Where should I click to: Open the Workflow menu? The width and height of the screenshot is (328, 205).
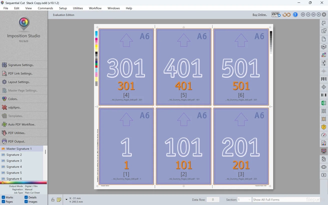click(x=95, y=8)
